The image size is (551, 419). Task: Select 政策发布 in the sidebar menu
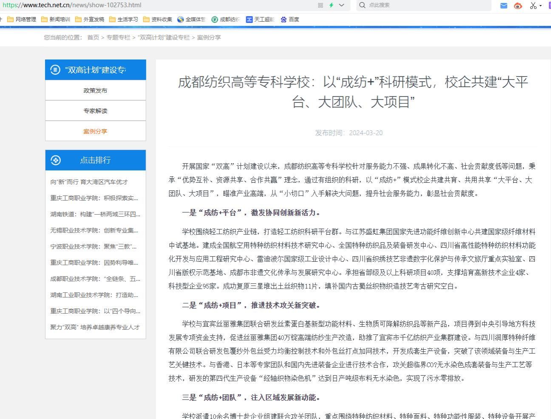click(x=95, y=91)
